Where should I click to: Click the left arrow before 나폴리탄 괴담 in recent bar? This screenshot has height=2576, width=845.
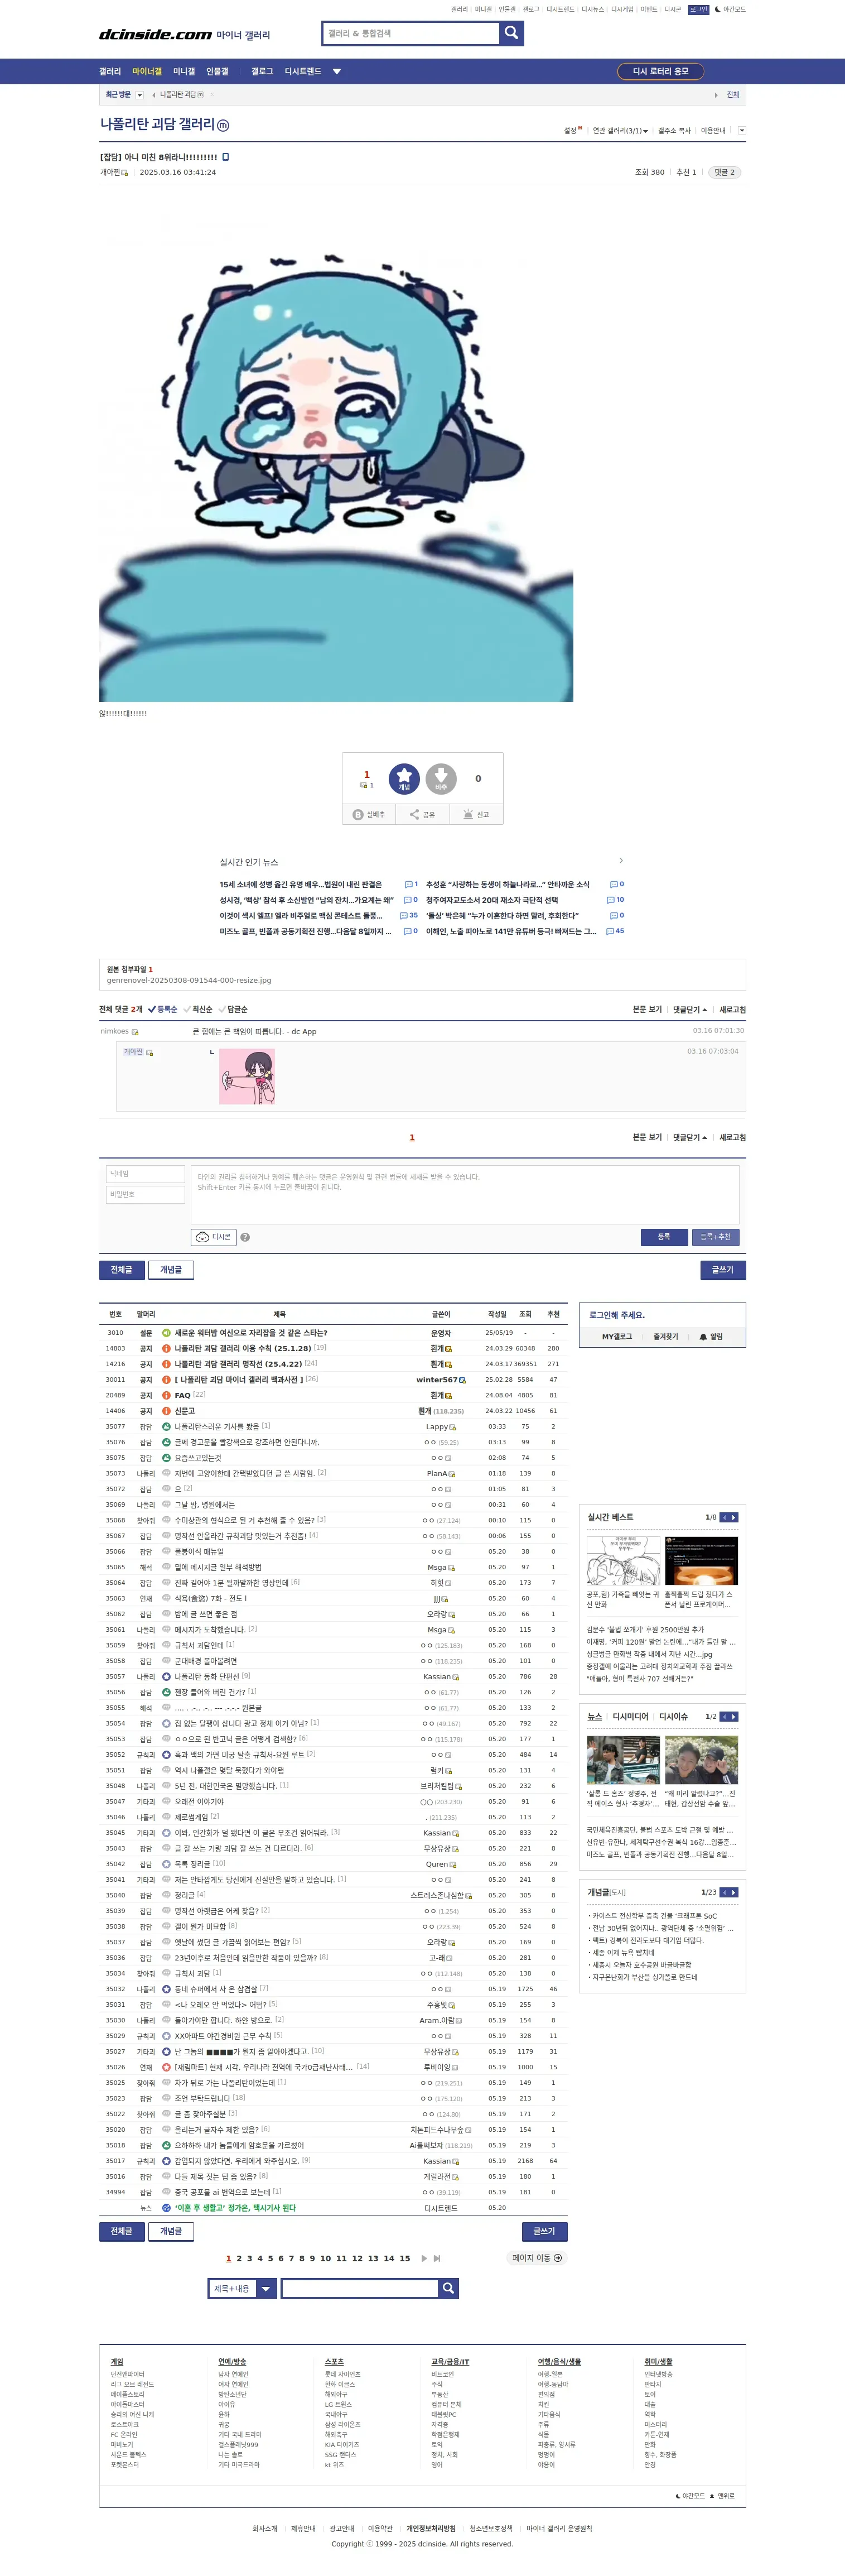click(153, 95)
